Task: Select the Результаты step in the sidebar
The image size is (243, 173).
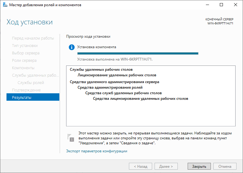Action: [33, 97]
